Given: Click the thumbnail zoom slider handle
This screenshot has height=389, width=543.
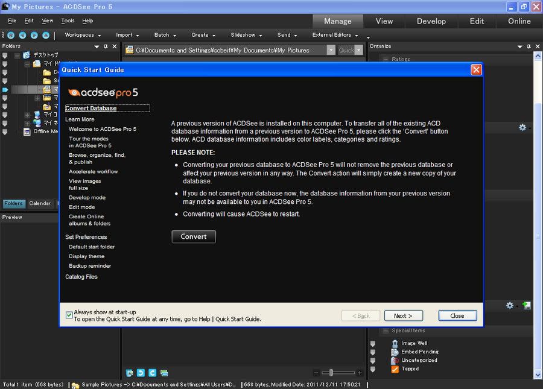Looking at the screenshot, I should pyautogui.click(x=331, y=373).
